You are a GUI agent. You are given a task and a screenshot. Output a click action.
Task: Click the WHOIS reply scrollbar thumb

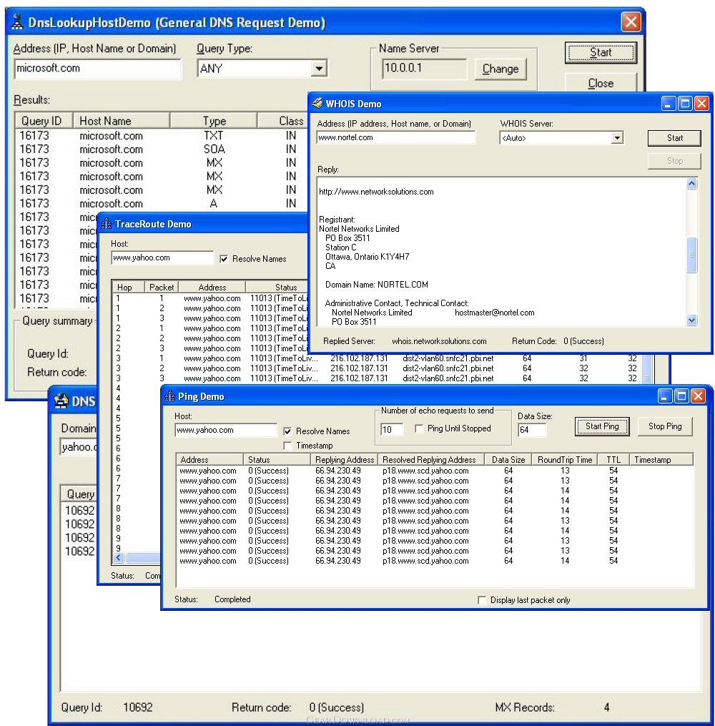(691, 255)
